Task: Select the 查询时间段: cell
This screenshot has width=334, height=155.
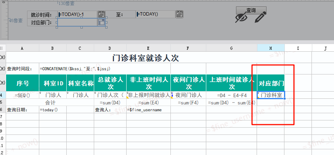Action: click(x=22, y=69)
